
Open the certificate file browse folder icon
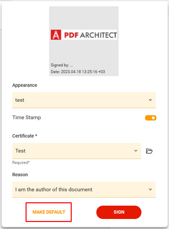(x=149, y=151)
